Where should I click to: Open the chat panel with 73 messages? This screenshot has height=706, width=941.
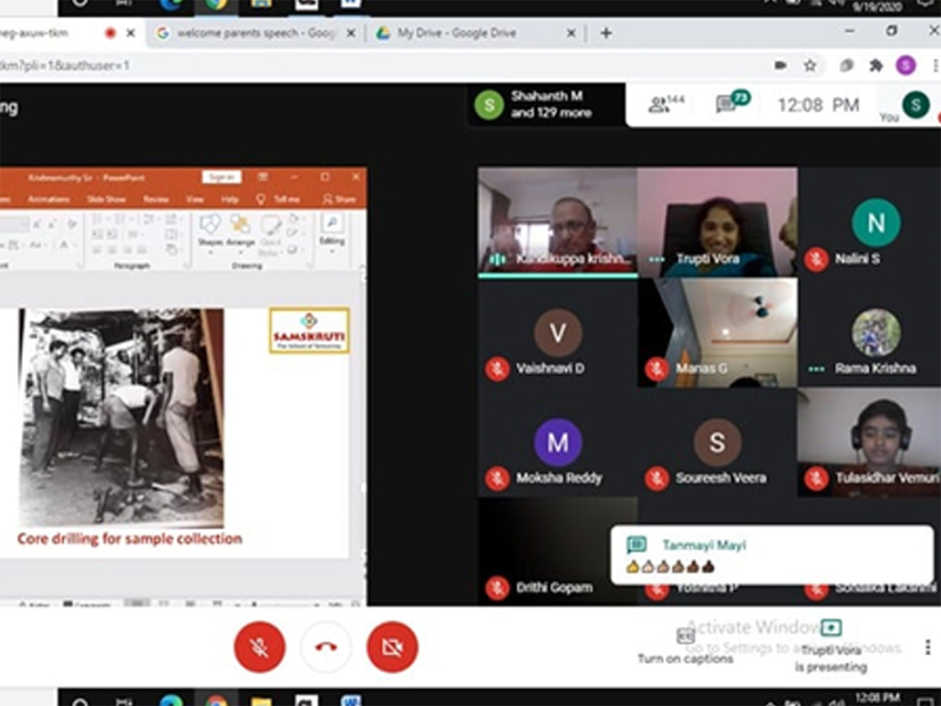[731, 103]
